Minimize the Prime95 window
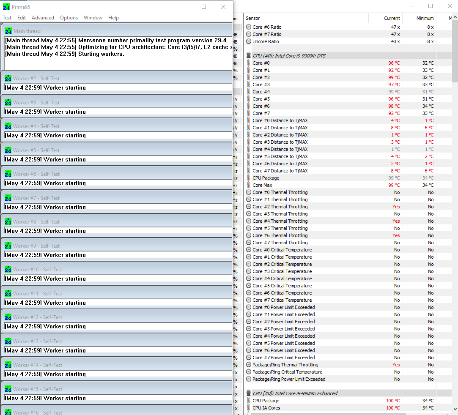 185,7
